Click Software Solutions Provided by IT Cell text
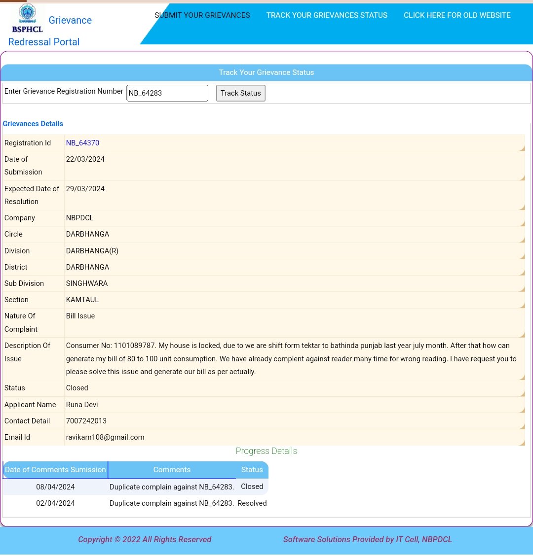 [x=368, y=539]
